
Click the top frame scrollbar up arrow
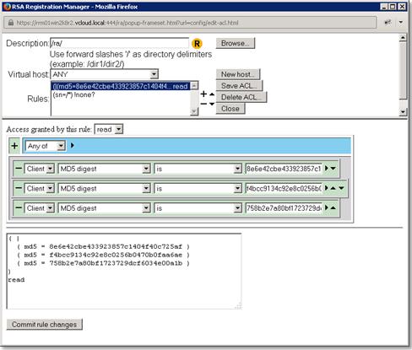pyautogui.click(x=403, y=37)
